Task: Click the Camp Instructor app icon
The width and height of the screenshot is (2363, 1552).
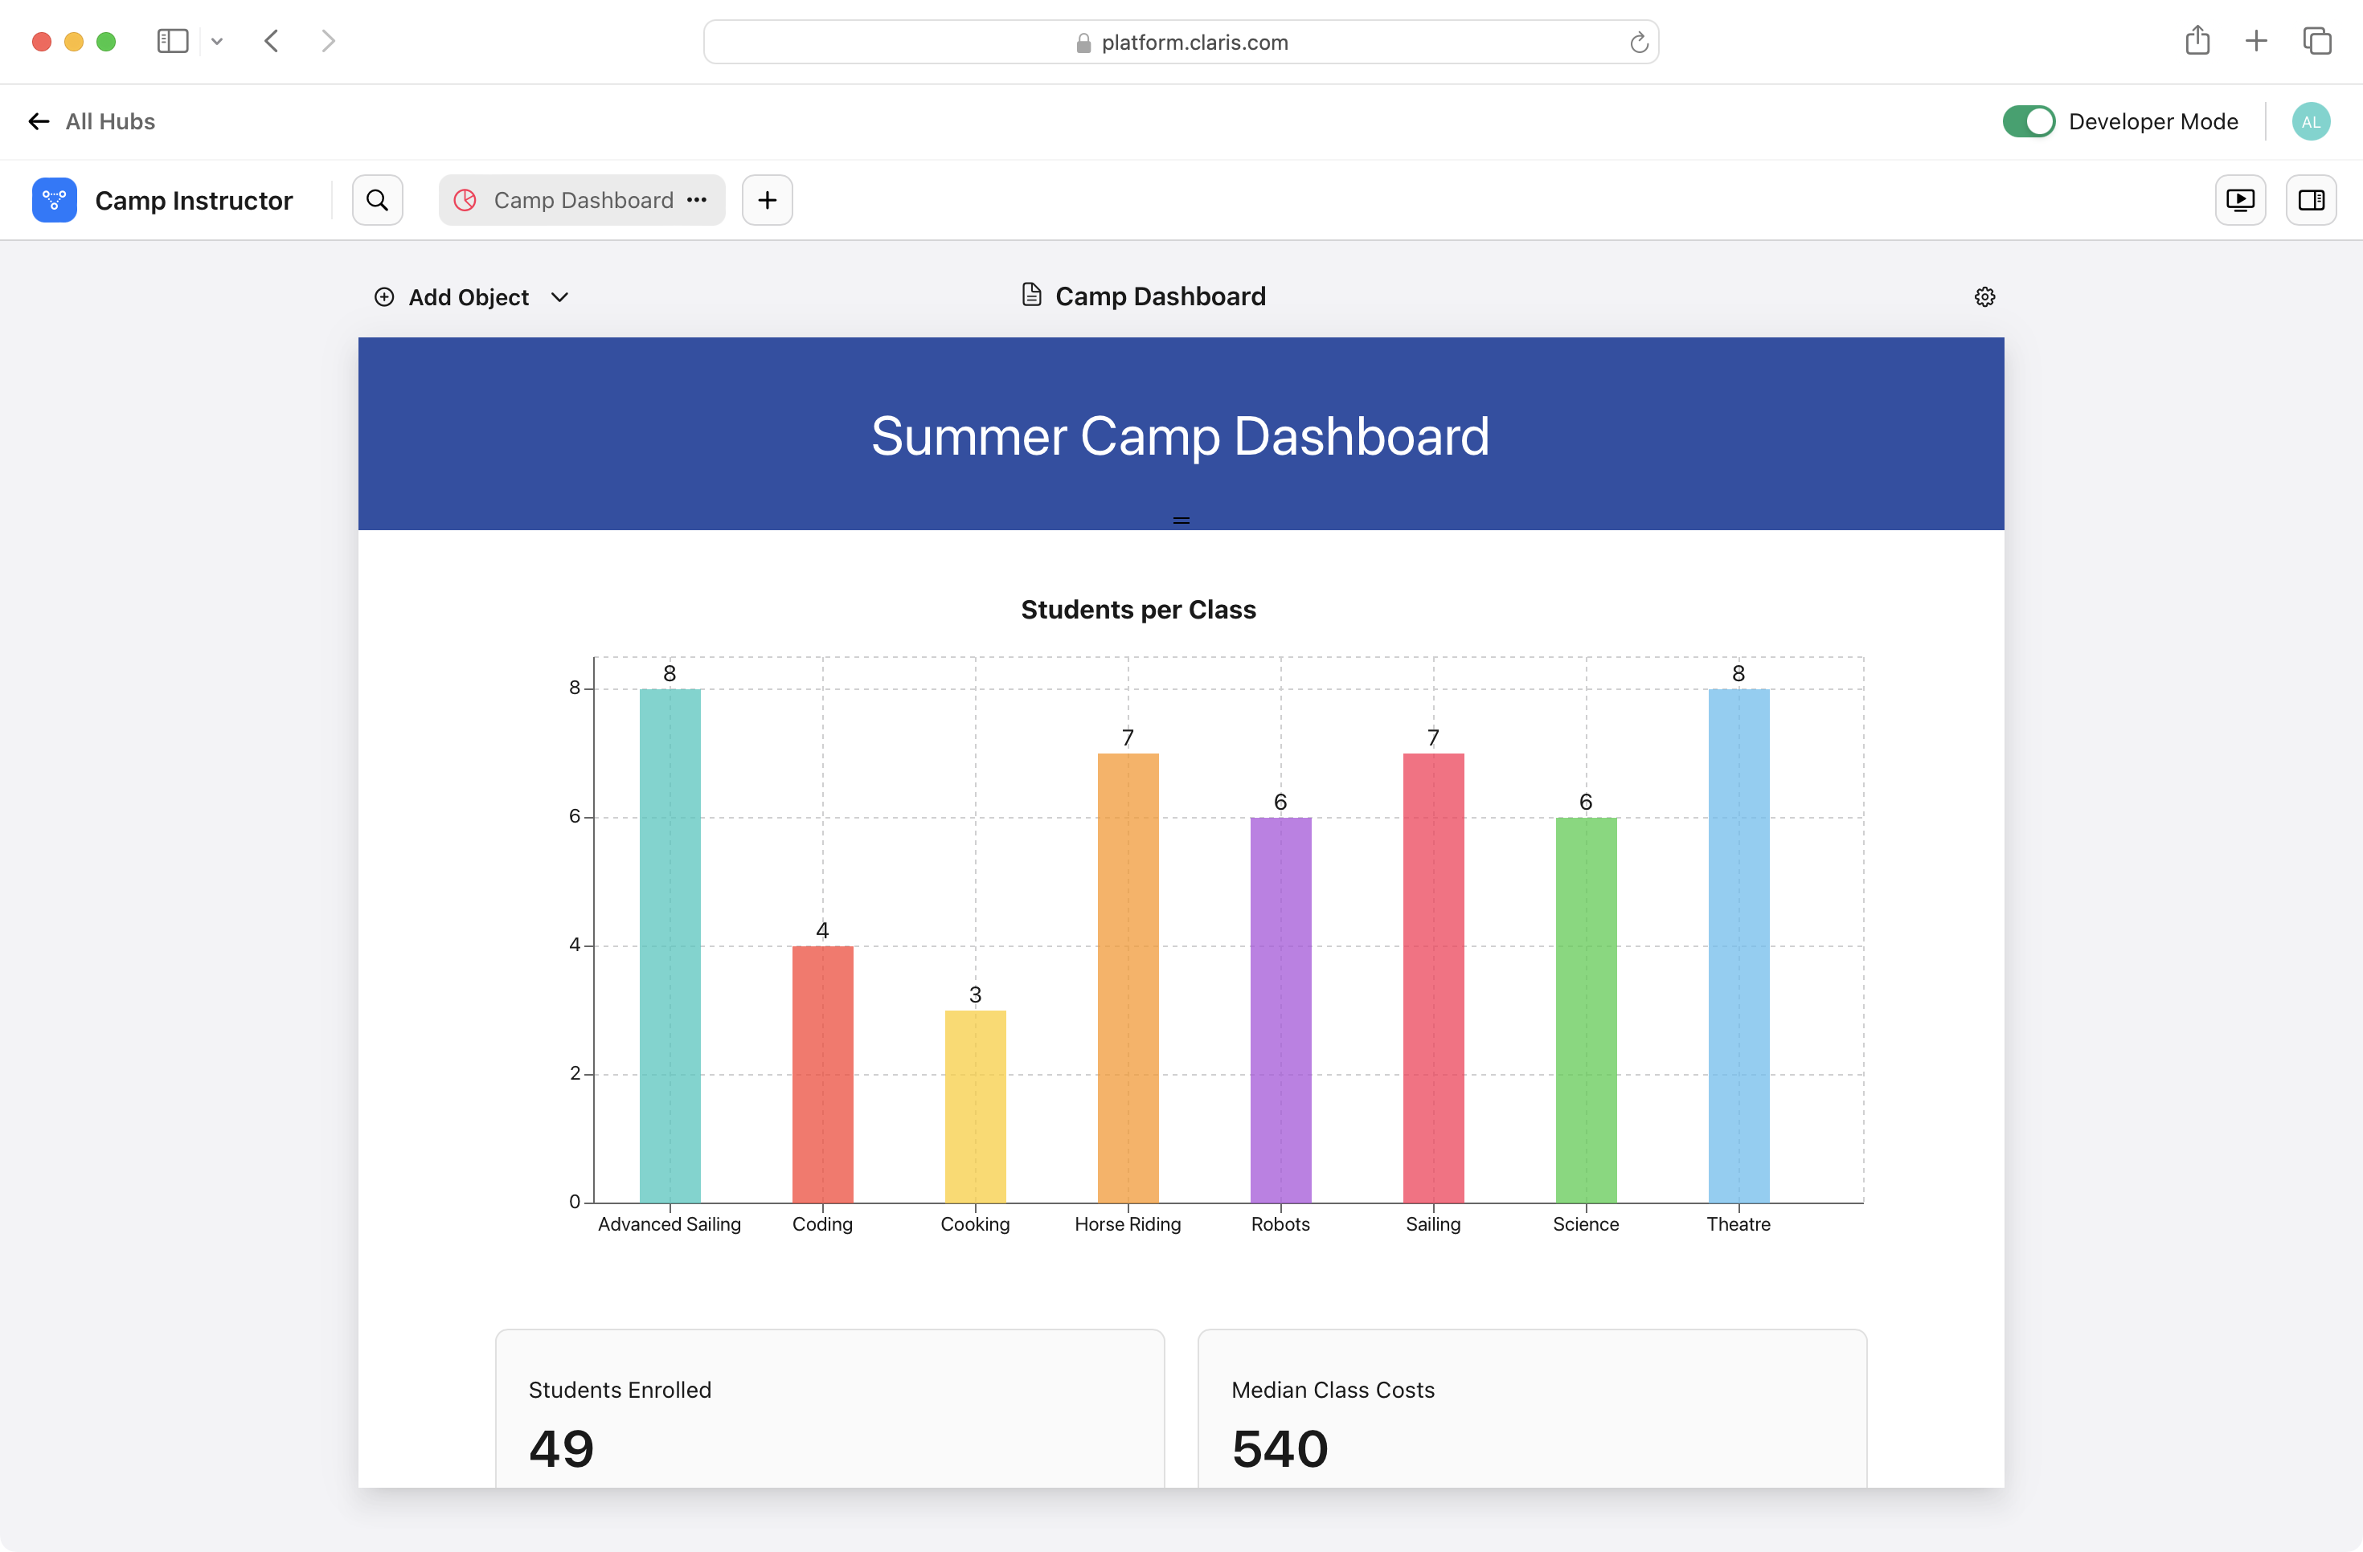Action: pyautogui.click(x=55, y=201)
